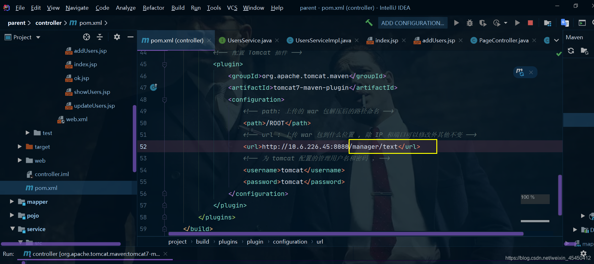
Task: Open the VCS menu
Action: 232,8
